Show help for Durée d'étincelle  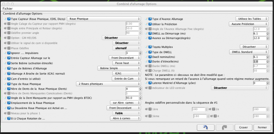[x=150, y=62]
